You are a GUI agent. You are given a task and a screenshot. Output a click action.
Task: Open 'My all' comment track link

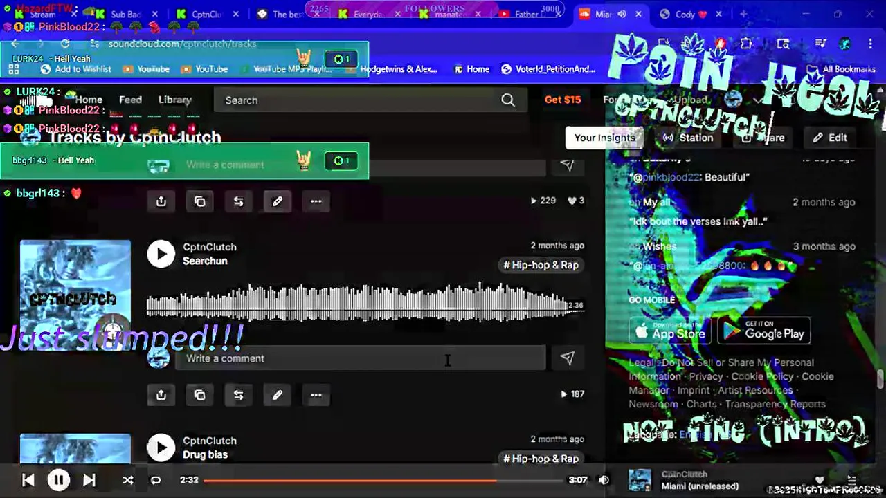coord(656,202)
